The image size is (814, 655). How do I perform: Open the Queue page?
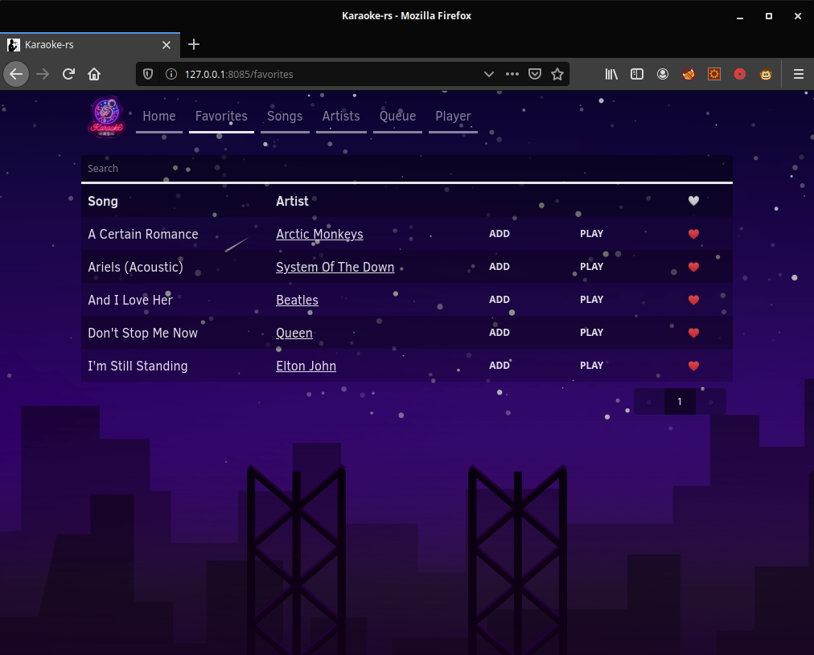click(397, 117)
